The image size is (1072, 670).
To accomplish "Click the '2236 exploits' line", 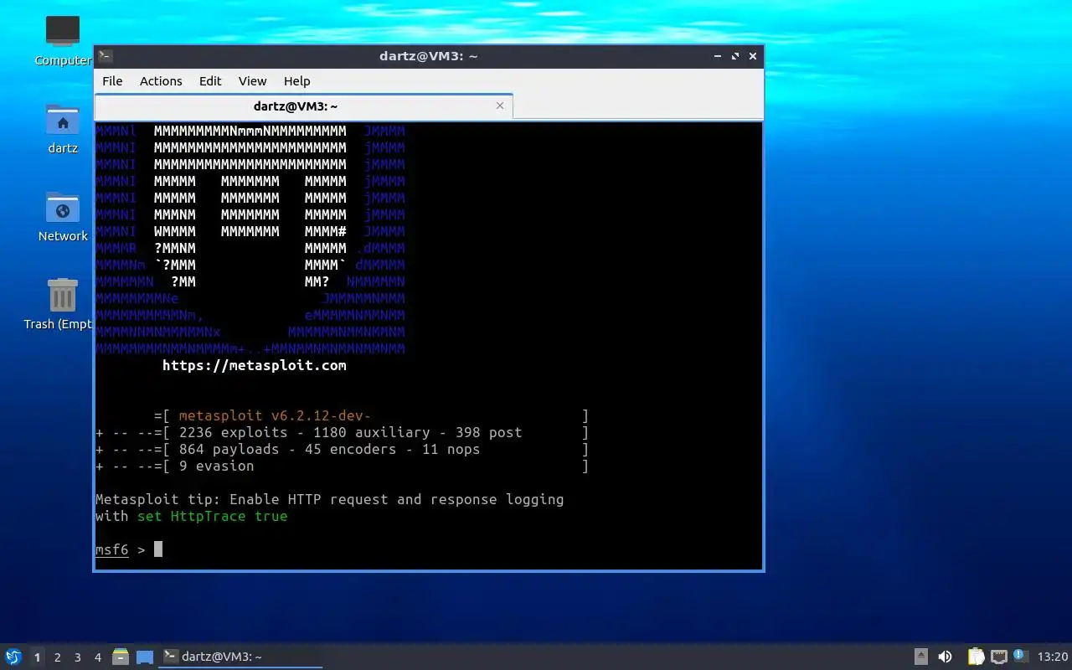I will [343, 432].
